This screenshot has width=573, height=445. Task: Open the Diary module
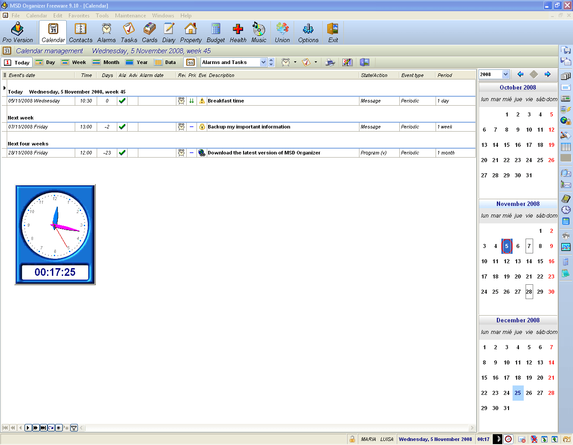coord(169,32)
